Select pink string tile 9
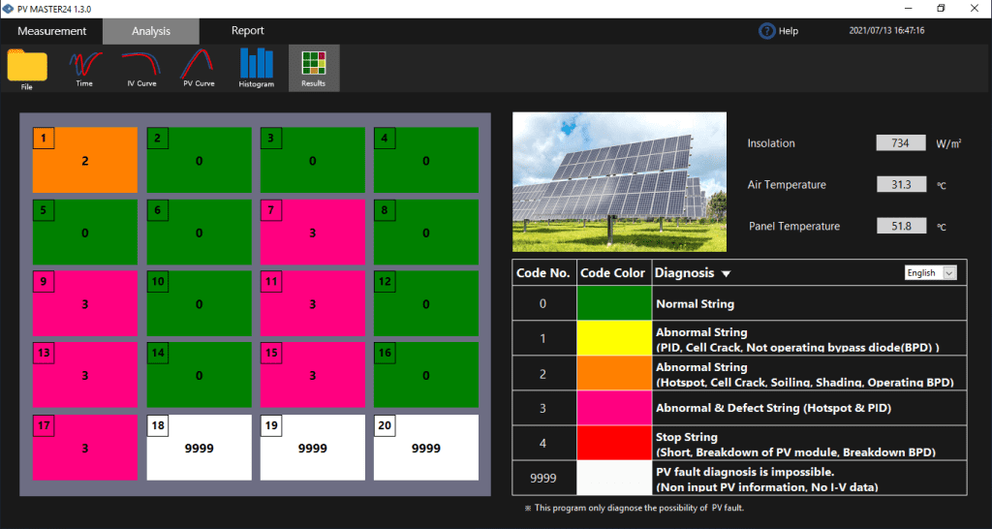Image resolution: width=992 pixels, height=529 pixels. coord(85,303)
